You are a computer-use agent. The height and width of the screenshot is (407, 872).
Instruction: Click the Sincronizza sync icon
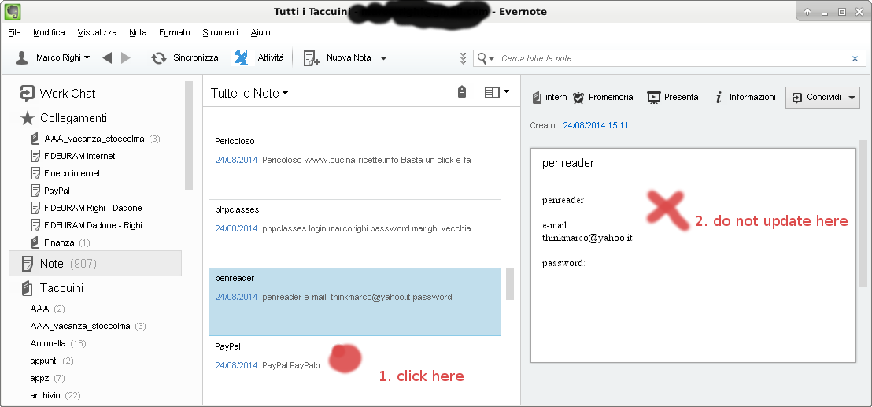(x=159, y=57)
